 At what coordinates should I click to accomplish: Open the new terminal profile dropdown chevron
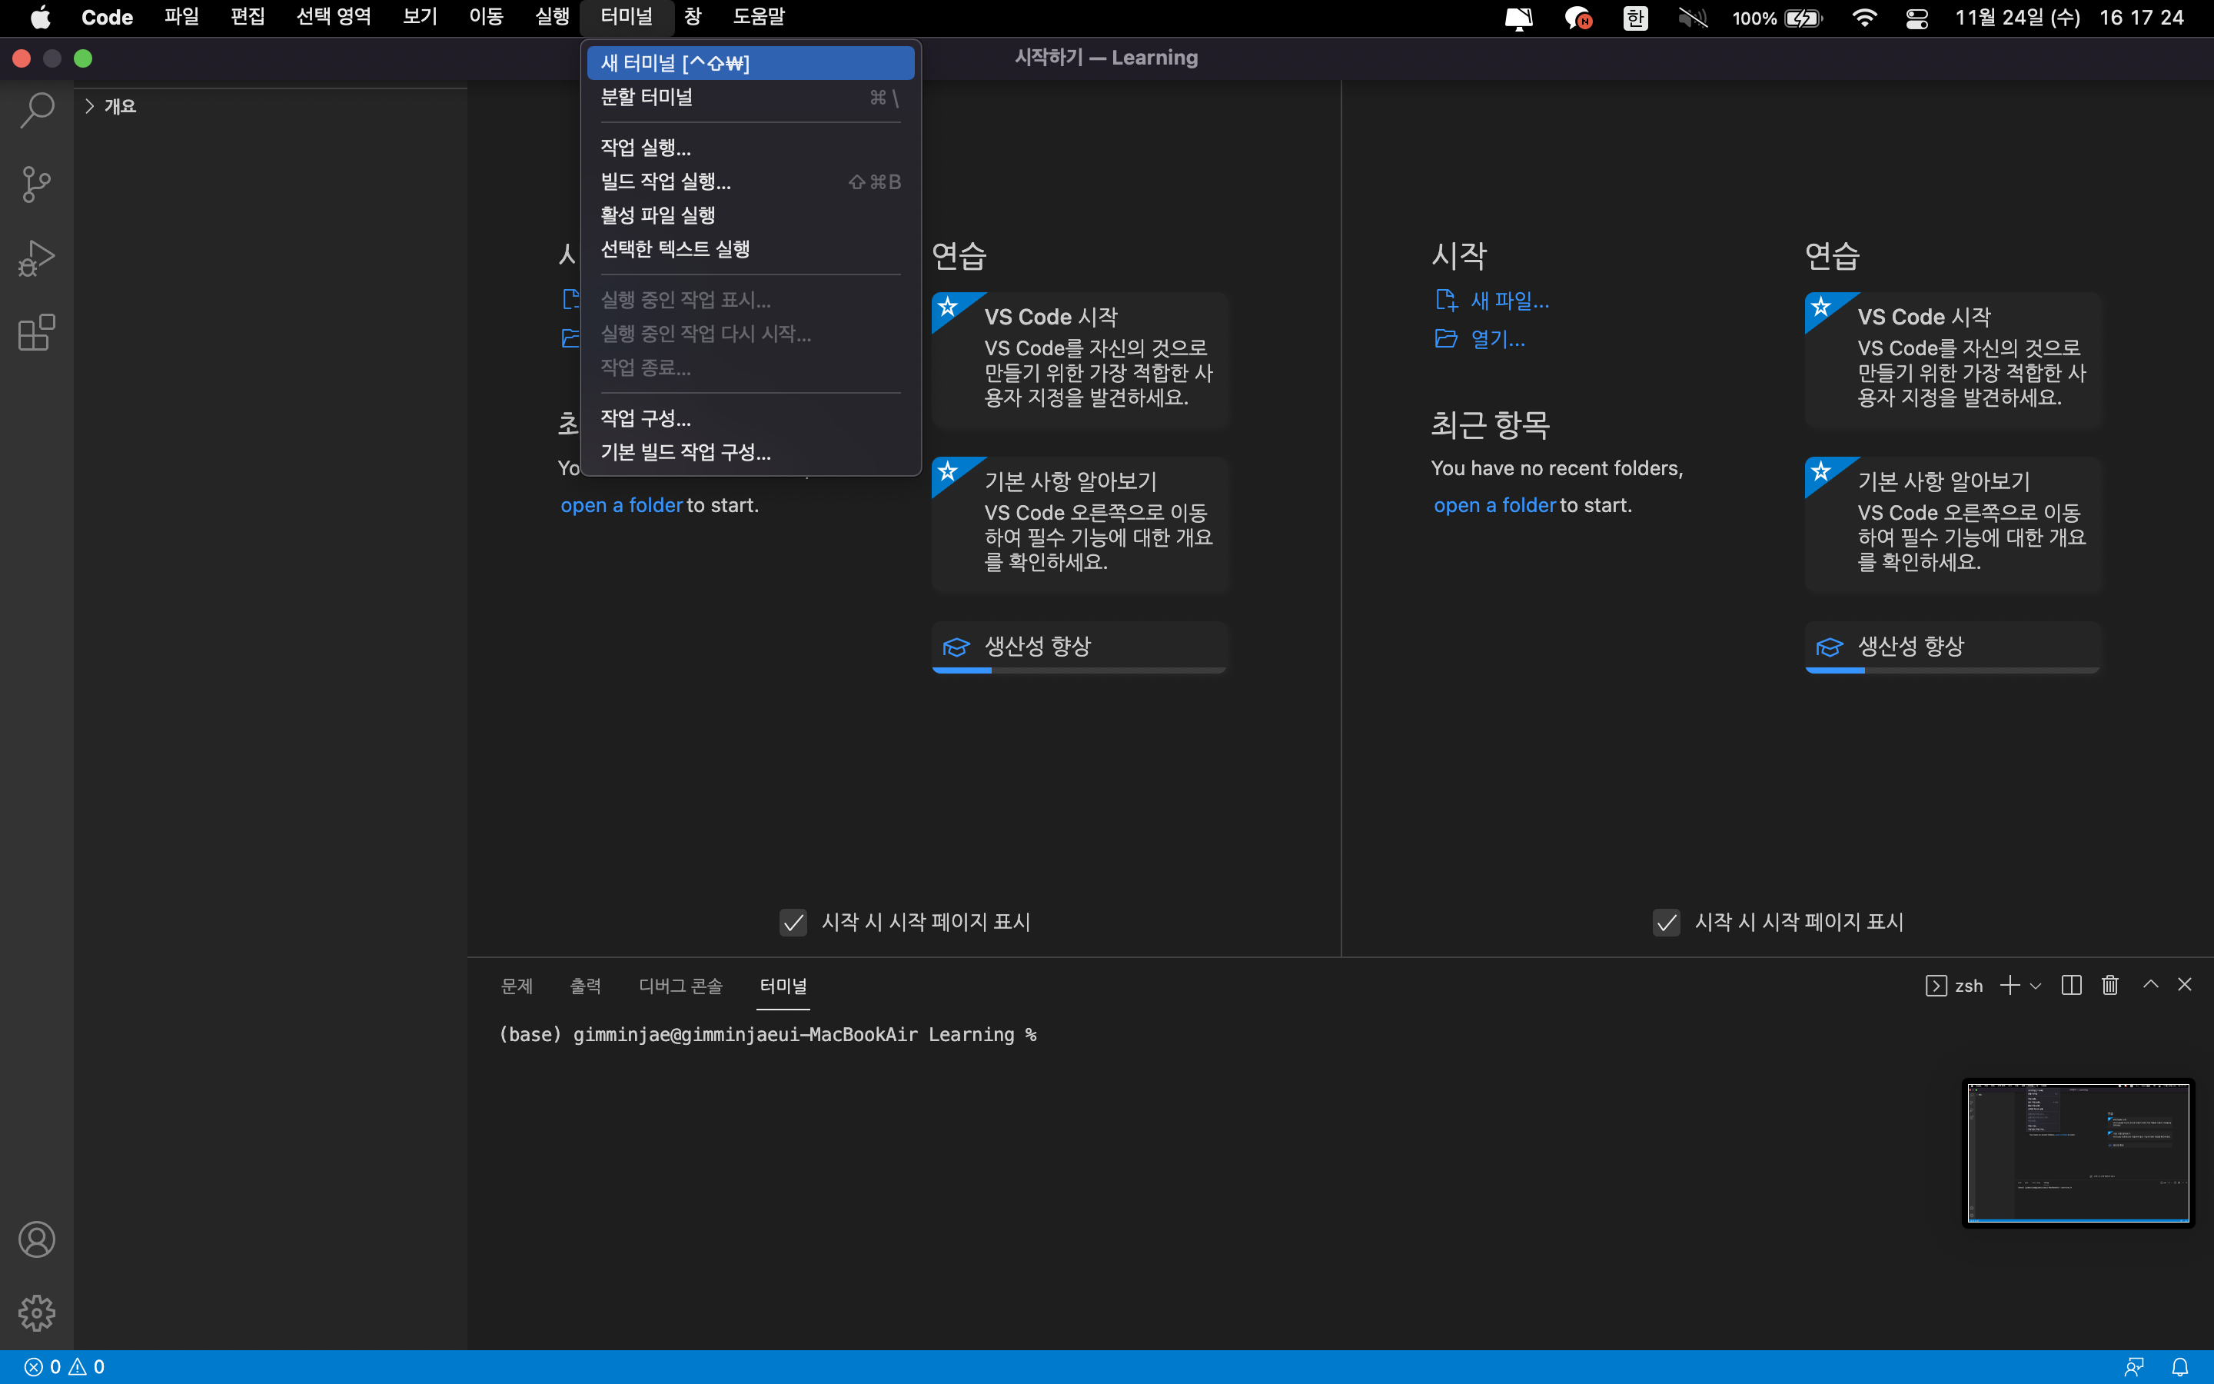2036,986
